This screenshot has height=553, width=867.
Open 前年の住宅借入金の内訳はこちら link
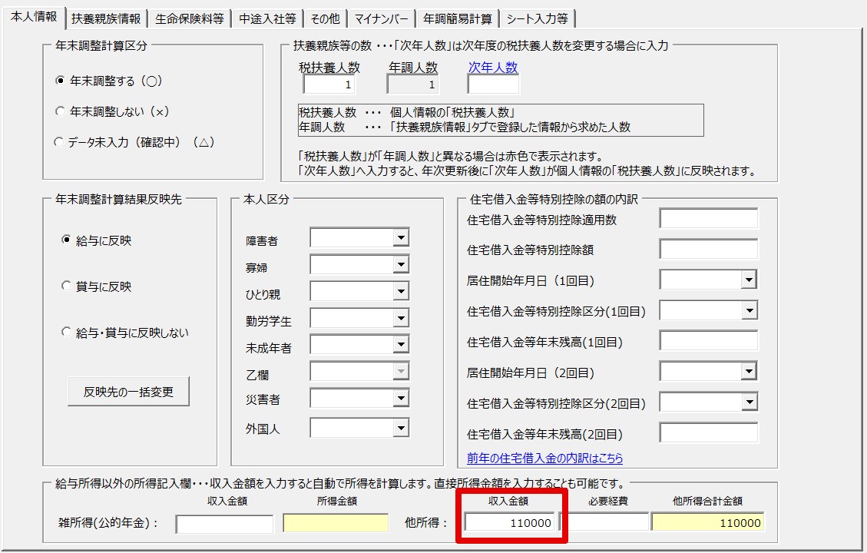point(544,458)
